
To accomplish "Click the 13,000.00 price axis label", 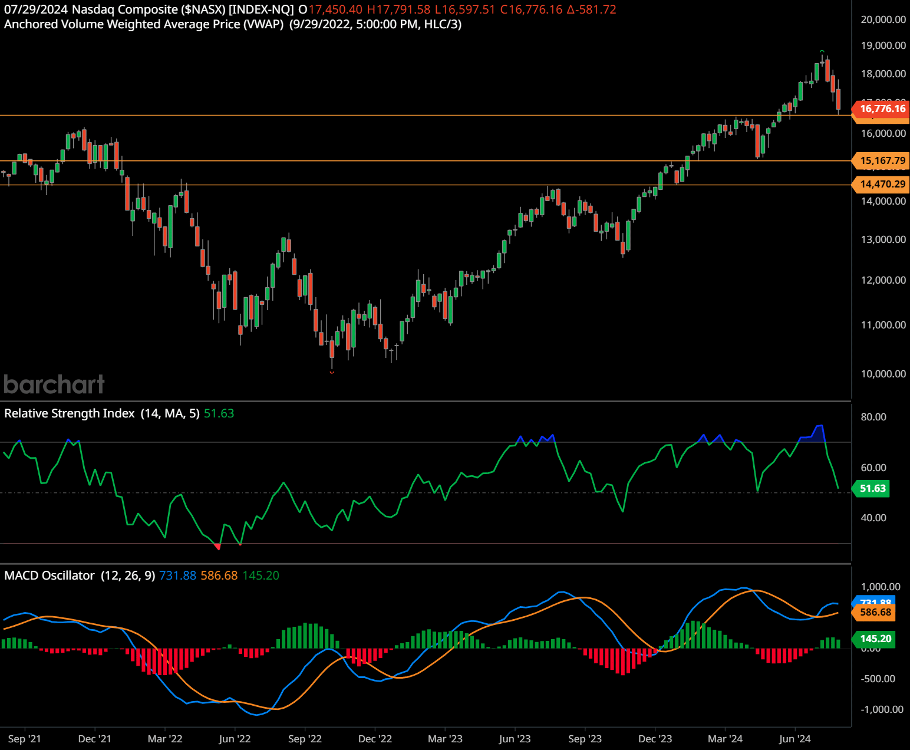I will (883, 239).
